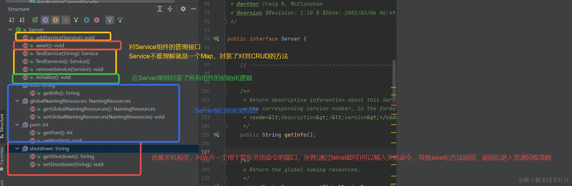Toggle Sort Alphabetically in Structure toolbar
The image size is (572, 186).
coord(22,20)
